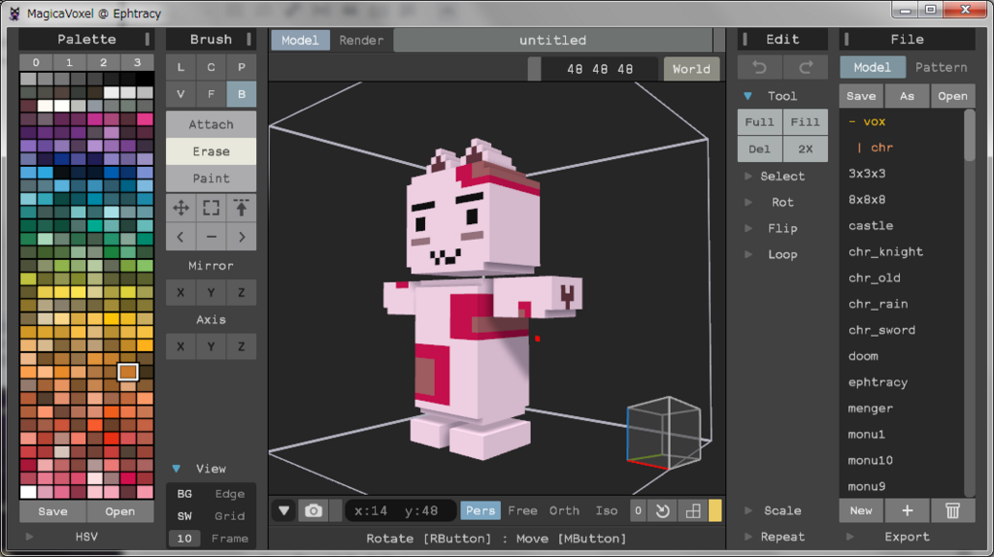
Task: Reset the camera view rotation icon
Action: (x=662, y=510)
